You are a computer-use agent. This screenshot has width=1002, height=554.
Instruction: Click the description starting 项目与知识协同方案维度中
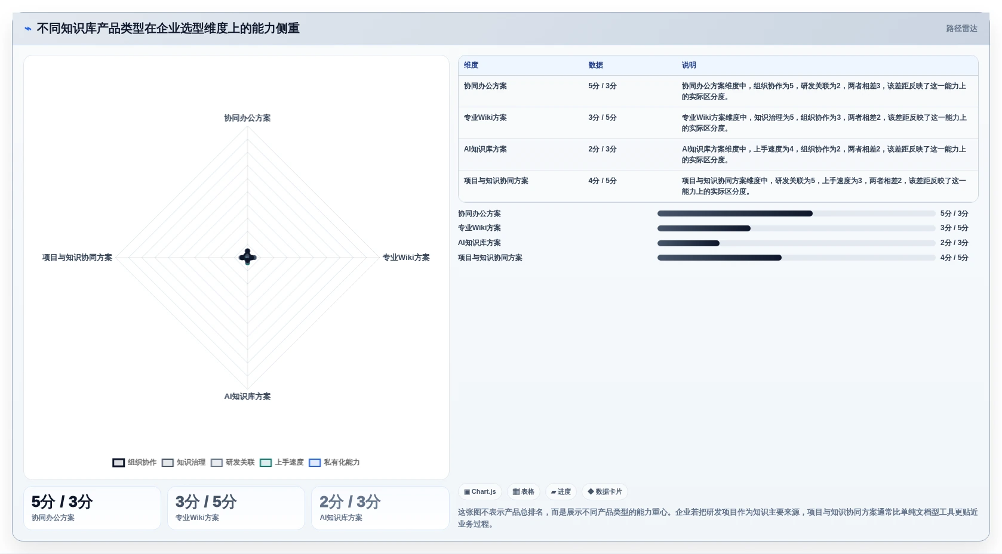(x=824, y=186)
